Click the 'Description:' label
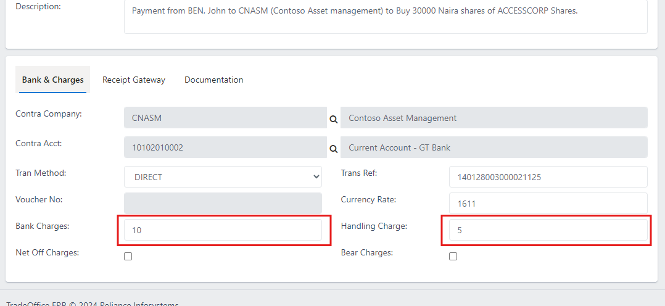 click(38, 6)
